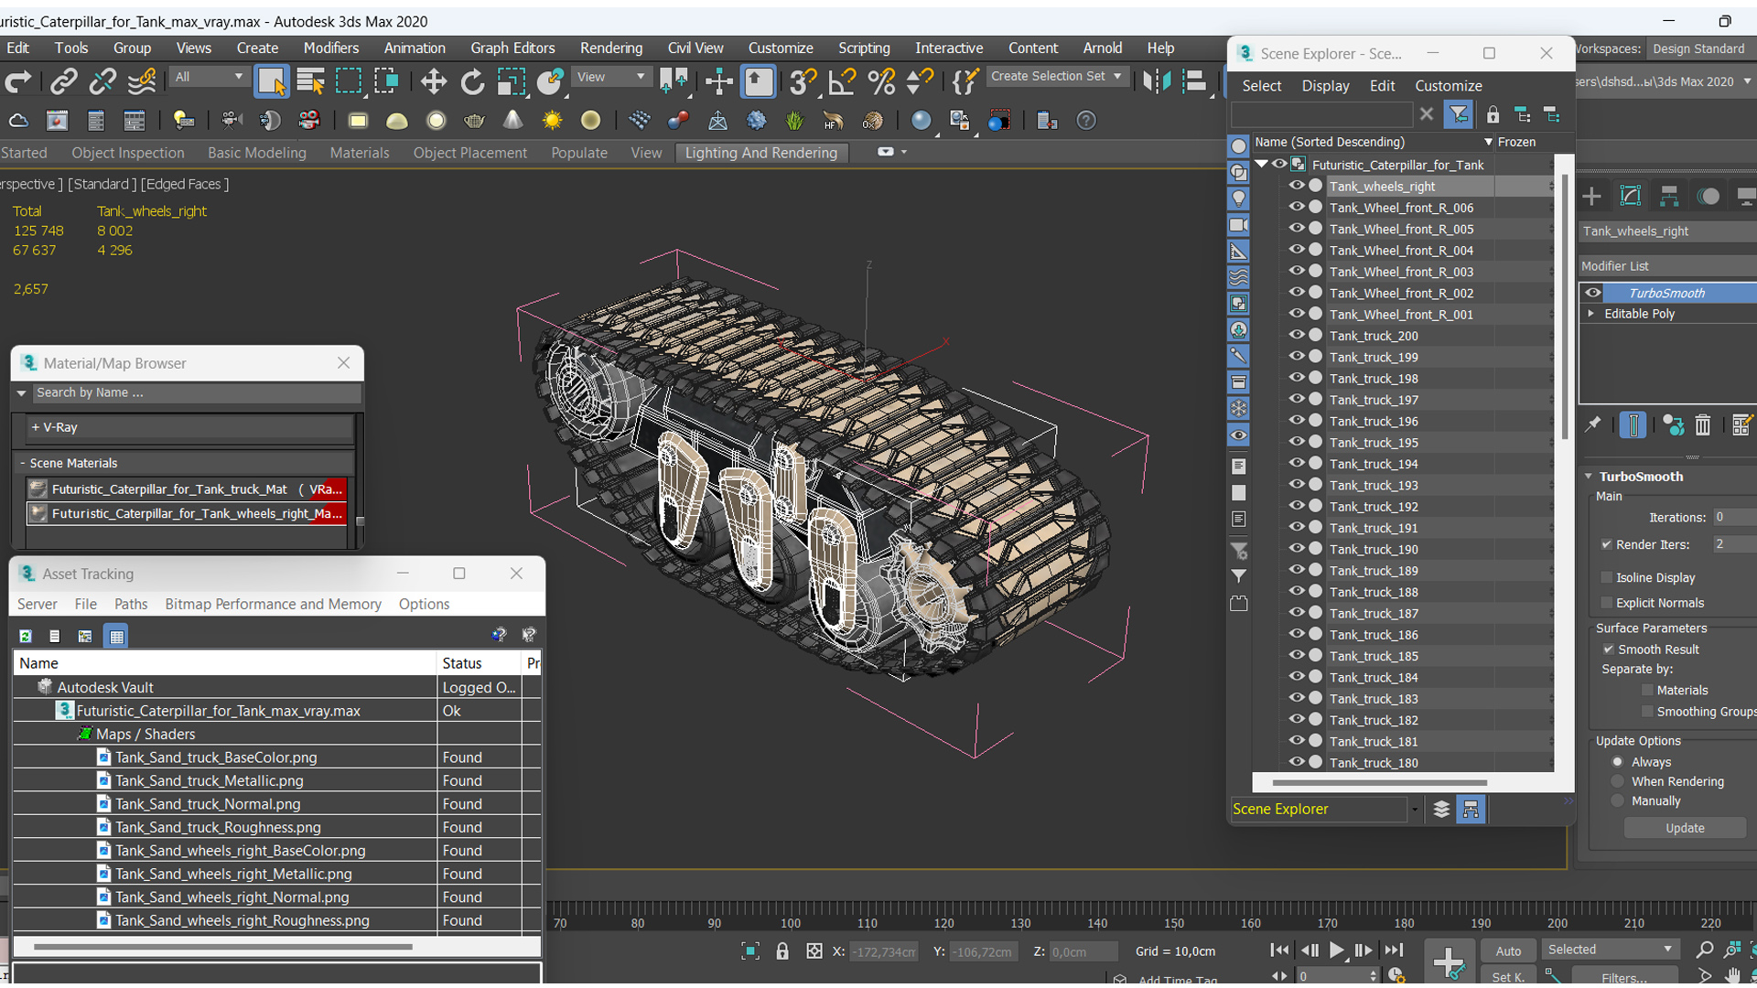The image size is (1757, 988).
Task: Click the sun light icon in ribbon
Action: point(552,121)
